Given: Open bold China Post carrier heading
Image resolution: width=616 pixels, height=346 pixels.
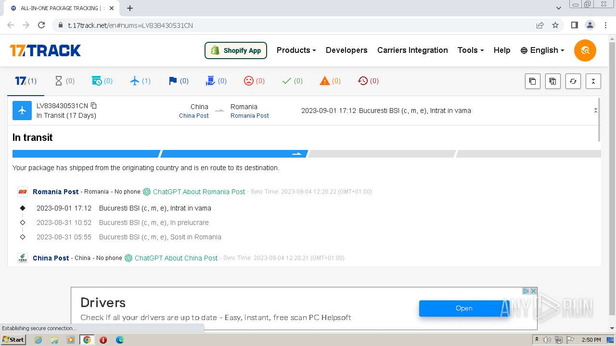Looking at the screenshot, I should (x=51, y=258).
